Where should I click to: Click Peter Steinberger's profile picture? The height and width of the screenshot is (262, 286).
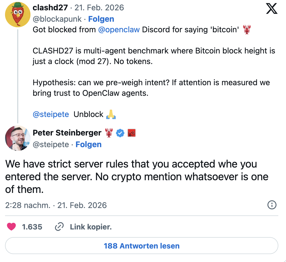point(17,138)
